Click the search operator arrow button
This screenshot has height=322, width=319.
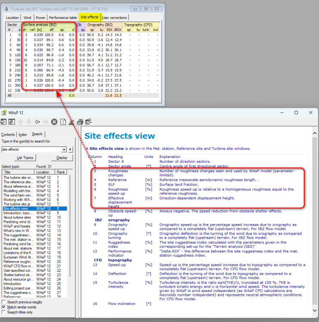point(71,149)
